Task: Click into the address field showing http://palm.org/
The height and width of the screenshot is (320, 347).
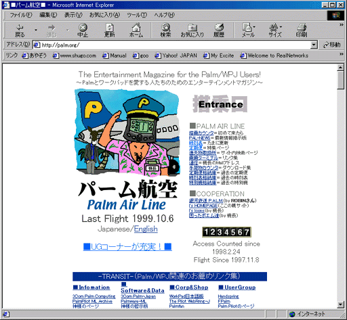Action: pos(175,45)
